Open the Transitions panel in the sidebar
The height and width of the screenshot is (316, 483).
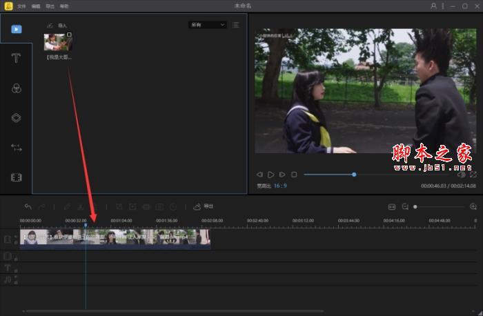click(x=16, y=148)
